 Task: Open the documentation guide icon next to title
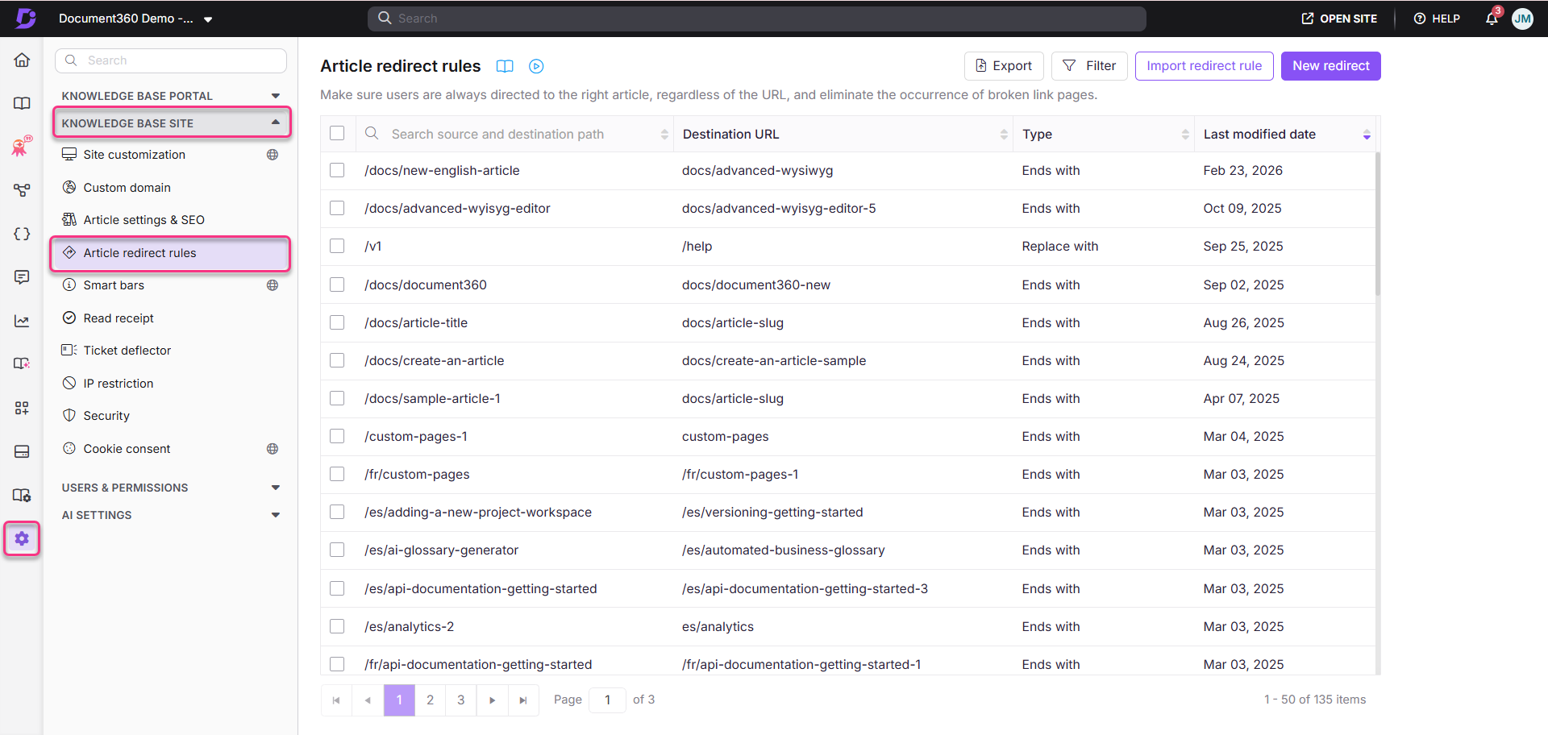tap(505, 66)
